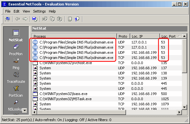Click Essential NetTools title bar app icon
This screenshot has width=190, height=124.
pos(5,4)
